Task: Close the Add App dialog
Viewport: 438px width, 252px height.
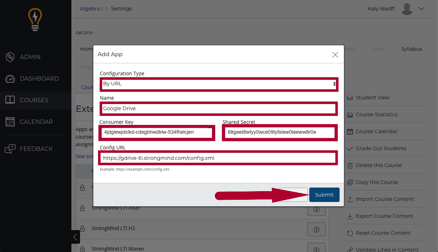Action: (335, 55)
